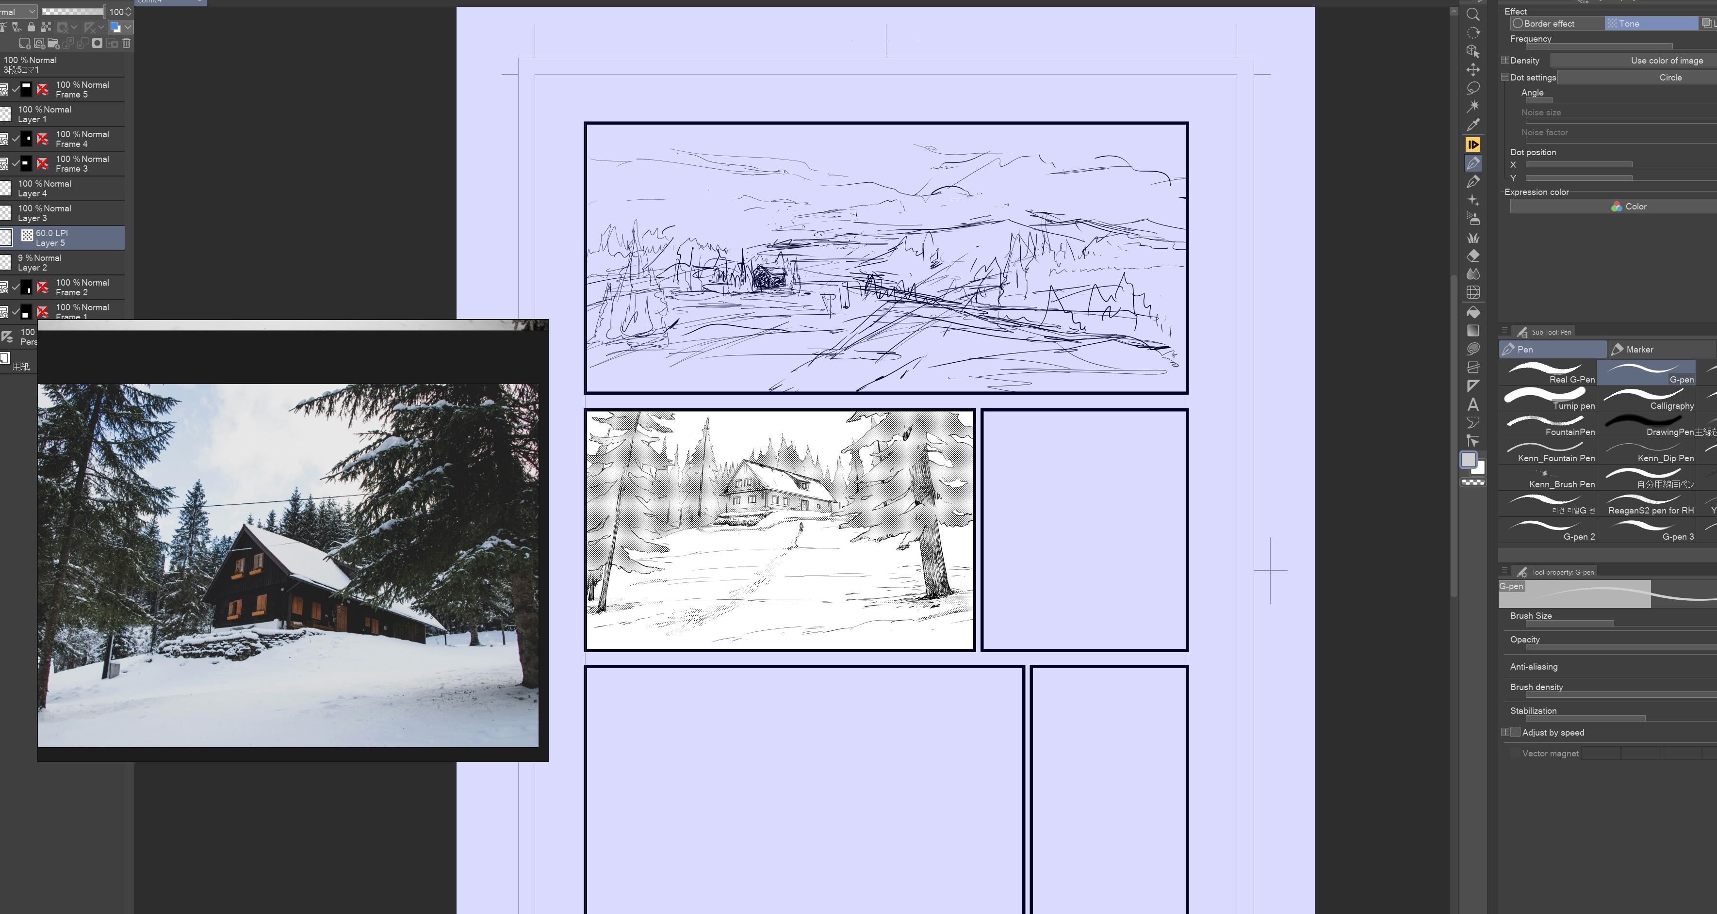Adjust the layer opacity slider
This screenshot has width=1717, height=914.
pyautogui.click(x=73, y=11)
